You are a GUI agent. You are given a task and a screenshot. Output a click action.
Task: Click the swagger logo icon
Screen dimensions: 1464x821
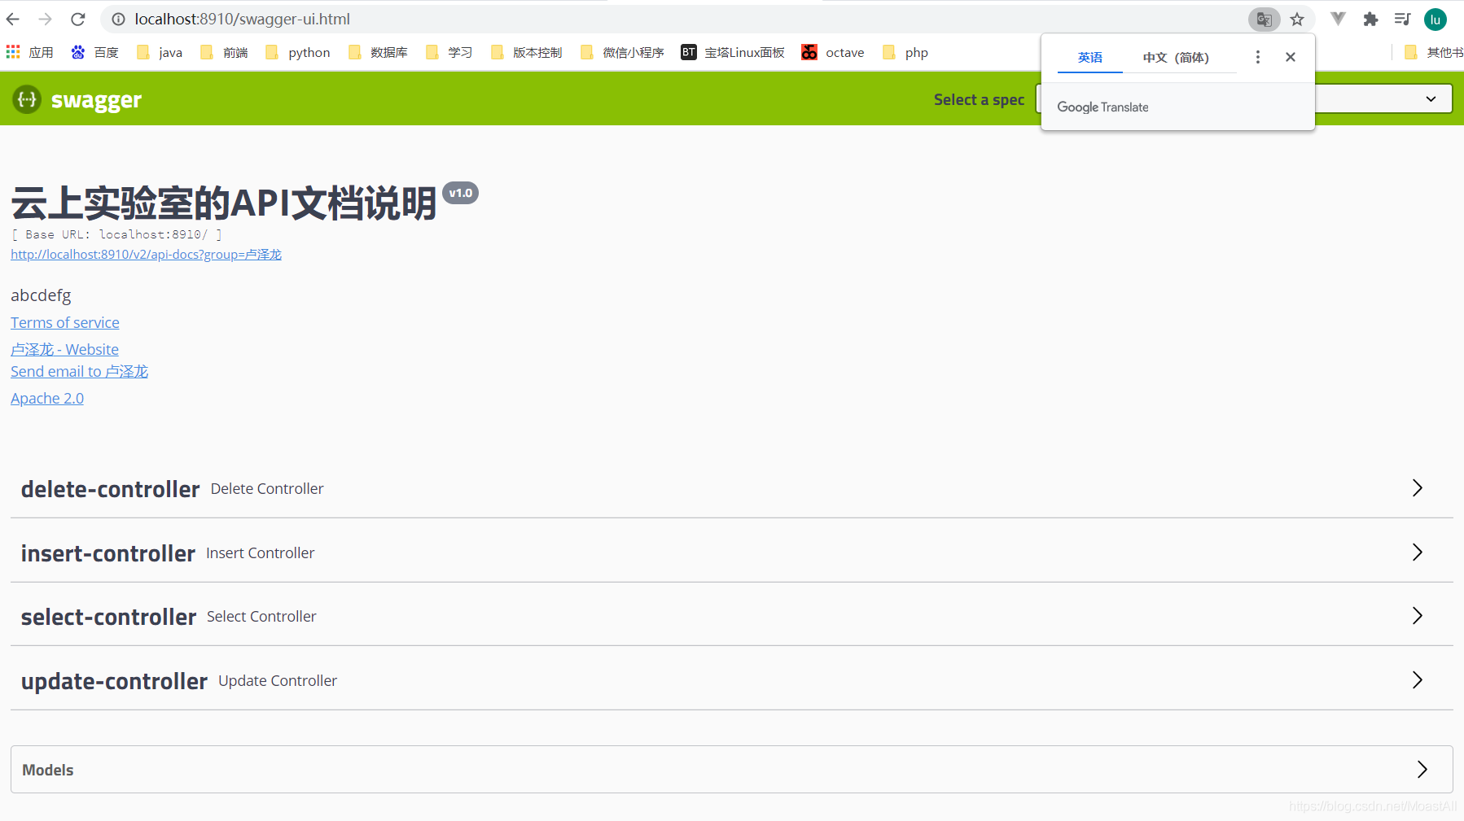click(27, 99)
